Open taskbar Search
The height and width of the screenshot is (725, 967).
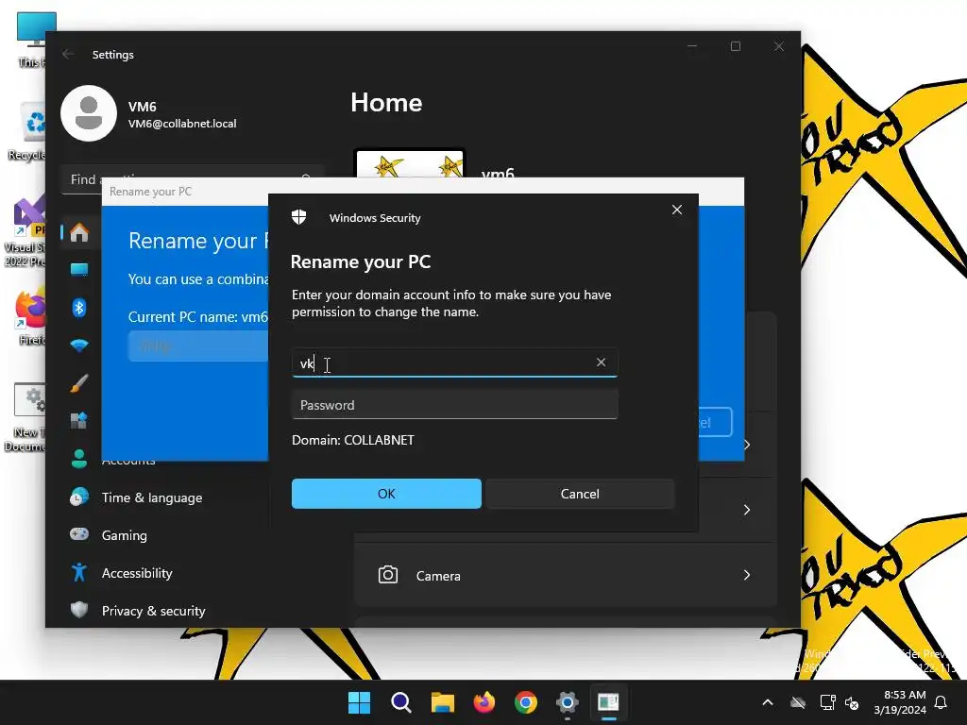(x=400, y=702)
